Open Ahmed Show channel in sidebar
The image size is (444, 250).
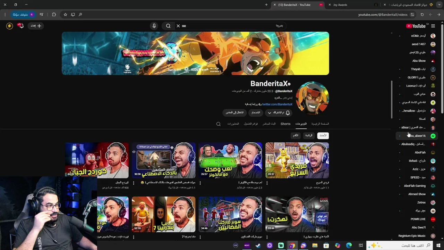417,194
